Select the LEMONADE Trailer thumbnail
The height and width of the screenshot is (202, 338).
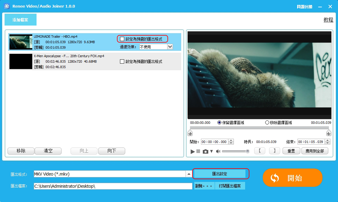point(21,42)
